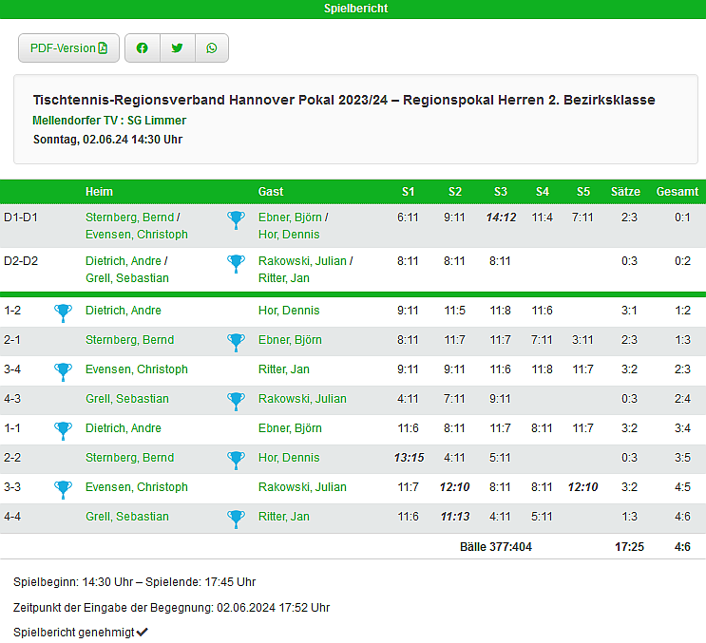The image size is (706, 643).
Task: Click Evensen, Christoph in the 3-3 match
Action: 136,487
